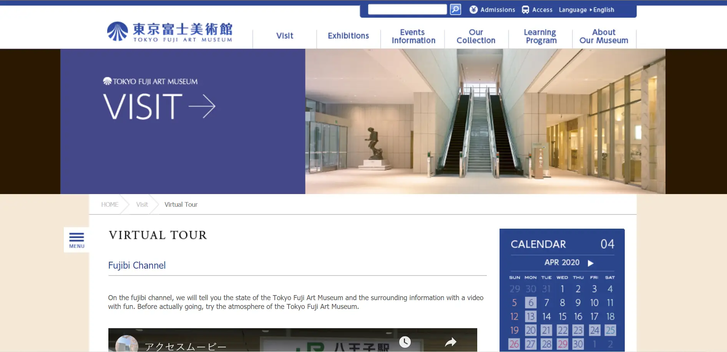
Task: Open the hamburger MENU side button
Action: point(76,240)
